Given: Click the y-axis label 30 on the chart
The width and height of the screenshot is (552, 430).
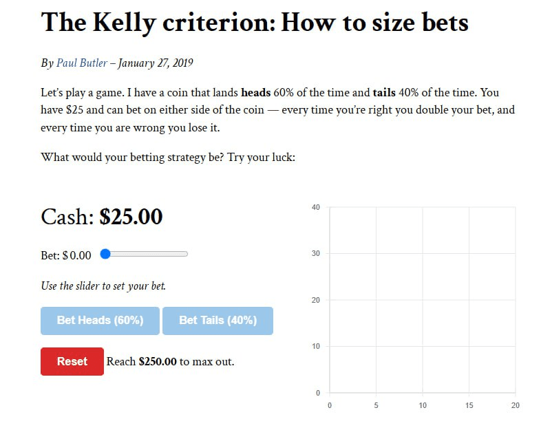Looking at the screenshot, I should click(x=316, y=254).
